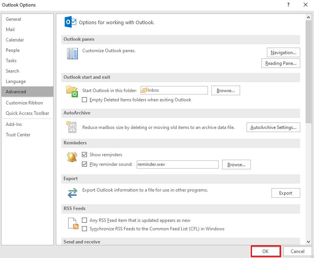Open the Help question mark button
Image resolution: width=314 pixels, height=258 pixels.
pyautogui.click(x=288, y=5)
